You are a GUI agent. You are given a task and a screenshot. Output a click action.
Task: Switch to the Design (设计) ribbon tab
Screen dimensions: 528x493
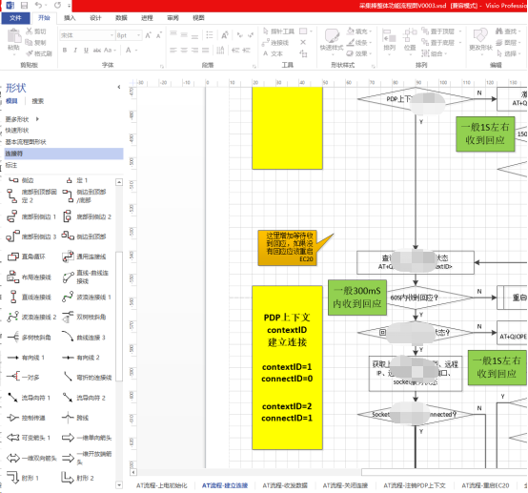[x=95, y=18]
